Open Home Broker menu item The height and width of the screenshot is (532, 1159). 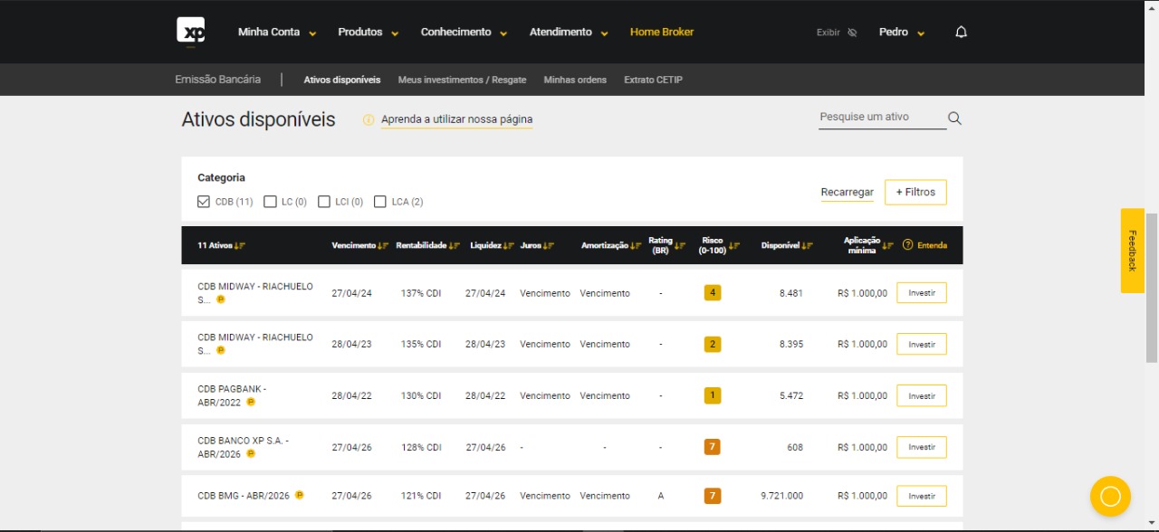[x=662, y=32]
